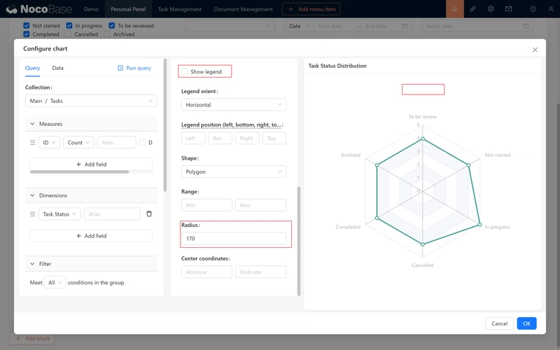560x350 pixels.
Task: Click the Radius input field
Action: coord(234,239)
